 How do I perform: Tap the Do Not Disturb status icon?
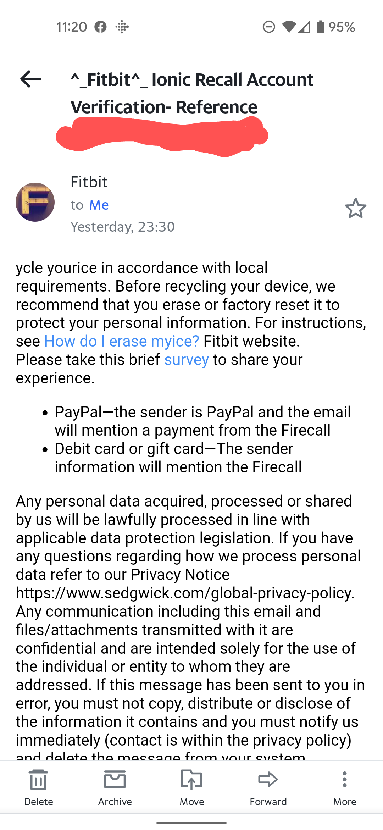(x=269, y=27)
